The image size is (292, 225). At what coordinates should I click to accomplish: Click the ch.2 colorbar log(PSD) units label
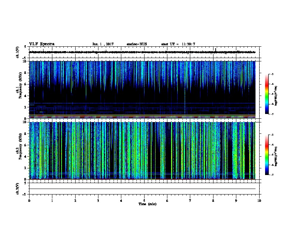coord(276,157)
